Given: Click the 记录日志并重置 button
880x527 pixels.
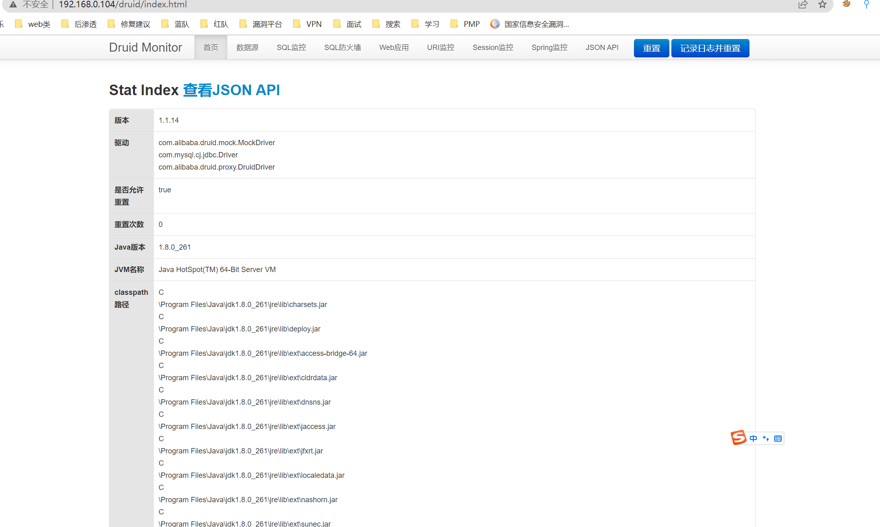Looking at the screenshot, I should coord(710,48).
